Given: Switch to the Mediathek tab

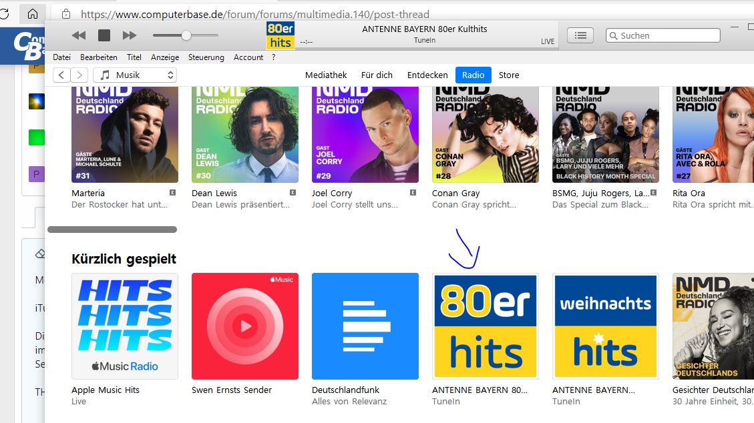Looking at the screenshot, I should (326, 75).
